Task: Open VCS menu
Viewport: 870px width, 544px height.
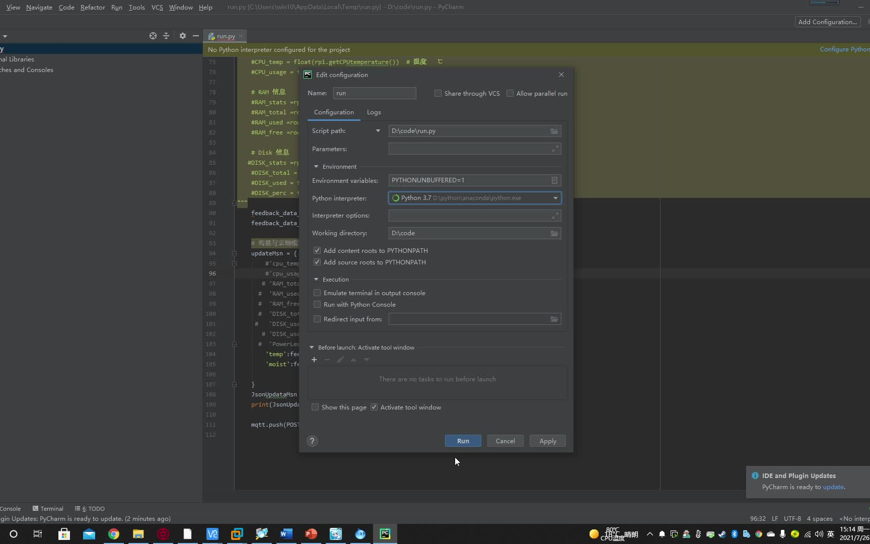Action: pos(157,7)
